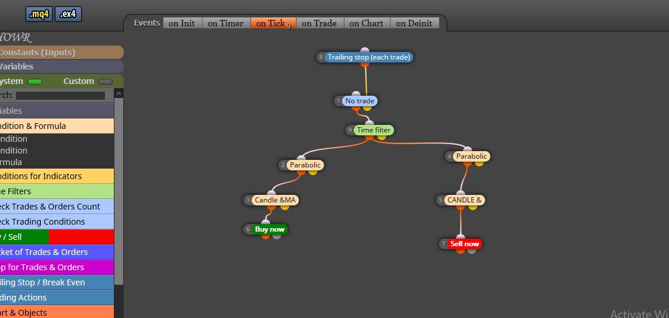This screenshot has height=318, width=669.
Task: Click the block list scroll up arrow
Action: click(119, 93)
